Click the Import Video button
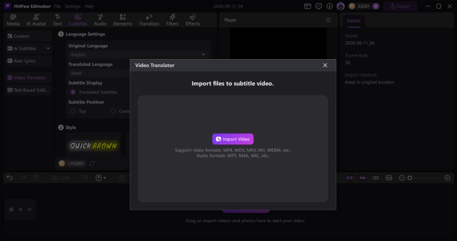Screen dimensions: 457x241 (x=233, y=139)
